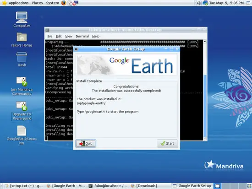Select the Trash desktop icon
Image resolution: width=252 pixels, height=189 pixels.
click(x=22, y=59)
